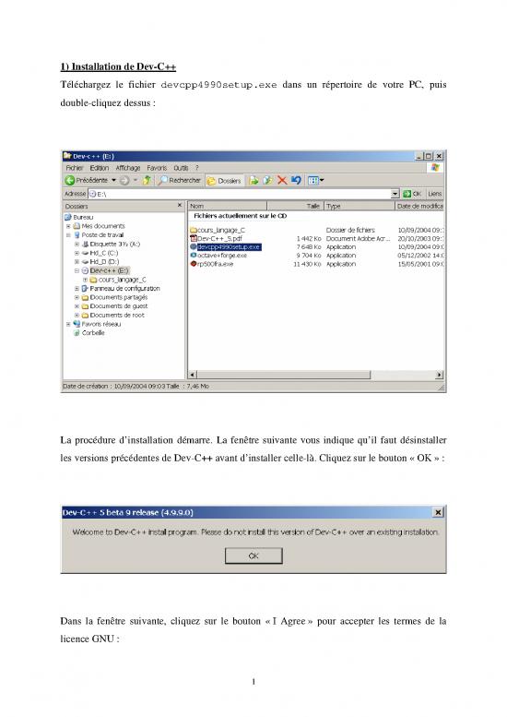Select devcpp4990setup.exe in the list
Viewport: 507px width, 717px height.
coord(229,247)
